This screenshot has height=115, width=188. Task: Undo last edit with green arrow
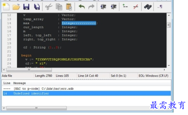82,7
